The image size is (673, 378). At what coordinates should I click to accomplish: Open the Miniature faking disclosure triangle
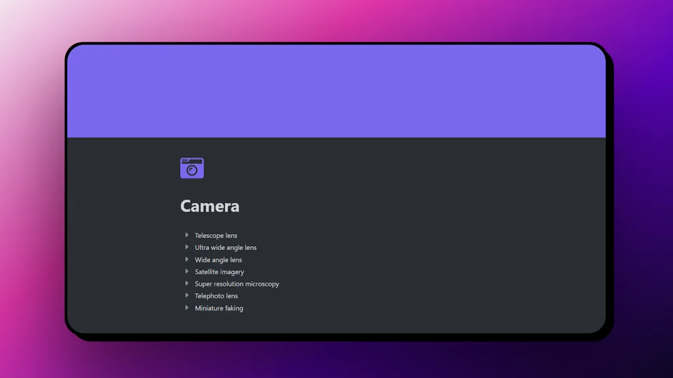pos(187,308)
